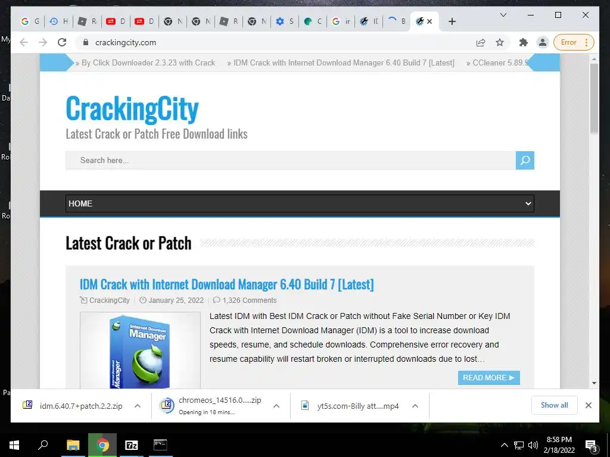Expand options for chromeos zip download
610x457 pixels.
click(x=276, y=406)
